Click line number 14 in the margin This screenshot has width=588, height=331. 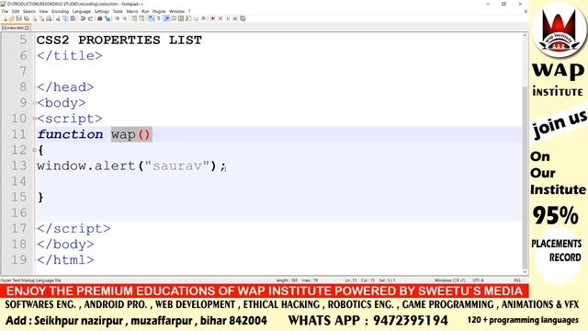(18, 182)
